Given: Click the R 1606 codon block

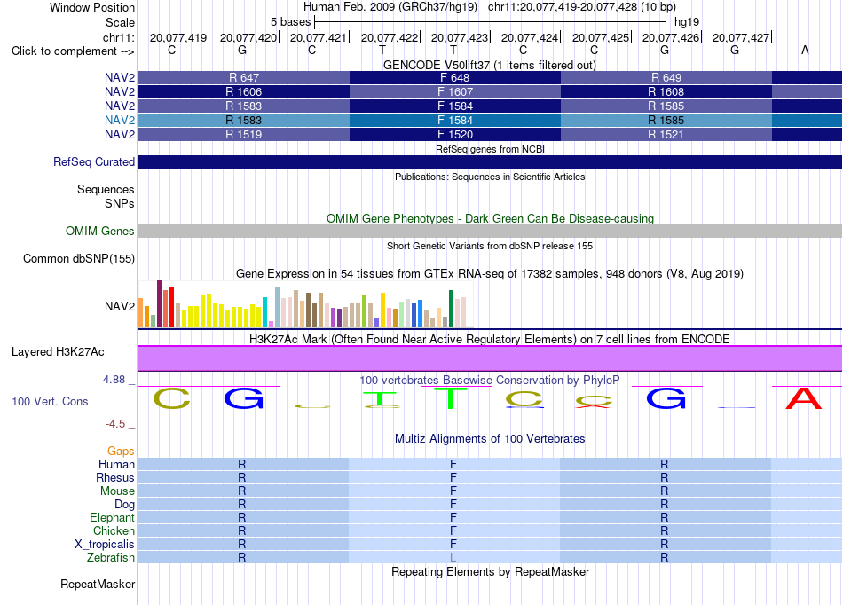Looking at the screenshot, I should point(244,92).
